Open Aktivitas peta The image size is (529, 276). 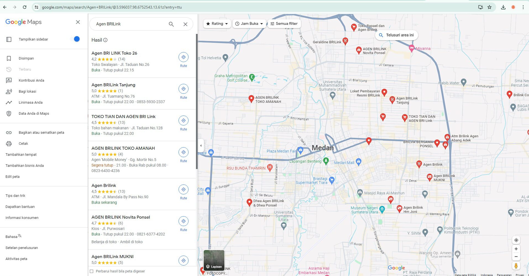[16, 259]
